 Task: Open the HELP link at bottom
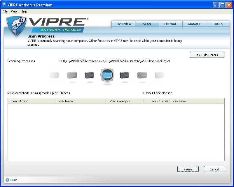pyautogui.click(x=14, y=180)
